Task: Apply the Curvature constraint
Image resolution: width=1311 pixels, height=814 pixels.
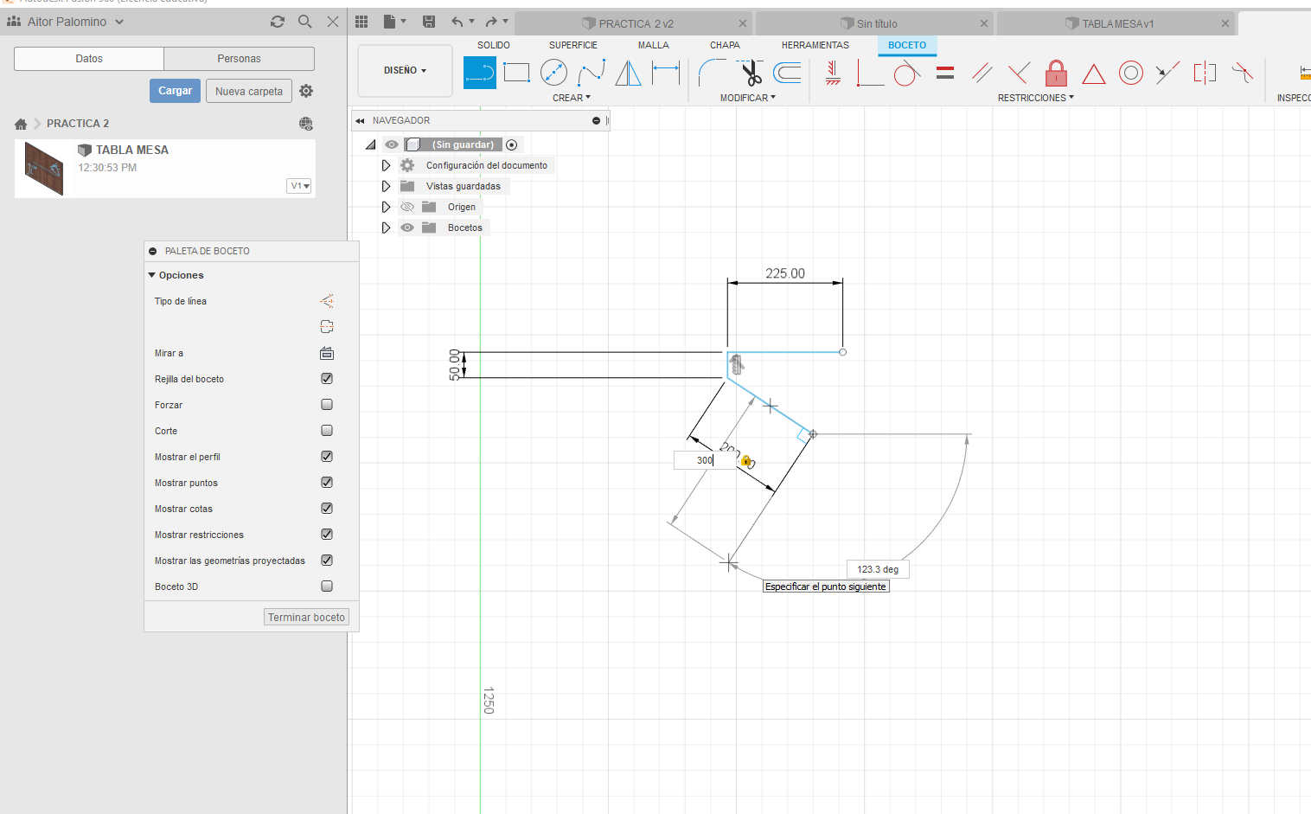Action: [1243, 73]
